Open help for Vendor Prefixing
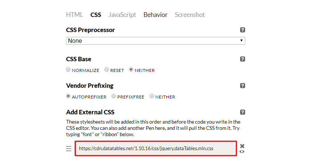 click(x=242, y=86)
